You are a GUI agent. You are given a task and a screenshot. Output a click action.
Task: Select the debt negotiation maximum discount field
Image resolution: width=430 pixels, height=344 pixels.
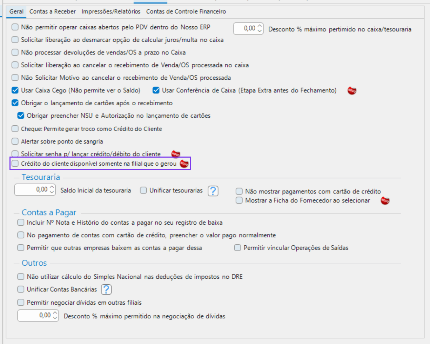38,315
